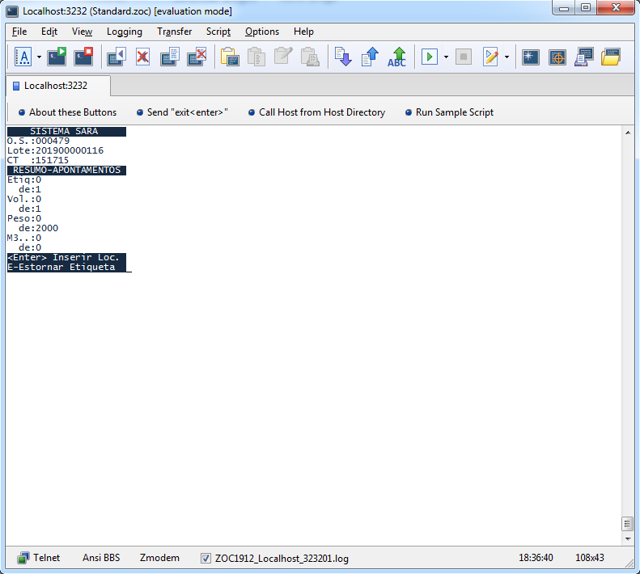Click Call Host from Host Directory button

tap(316, 112)
